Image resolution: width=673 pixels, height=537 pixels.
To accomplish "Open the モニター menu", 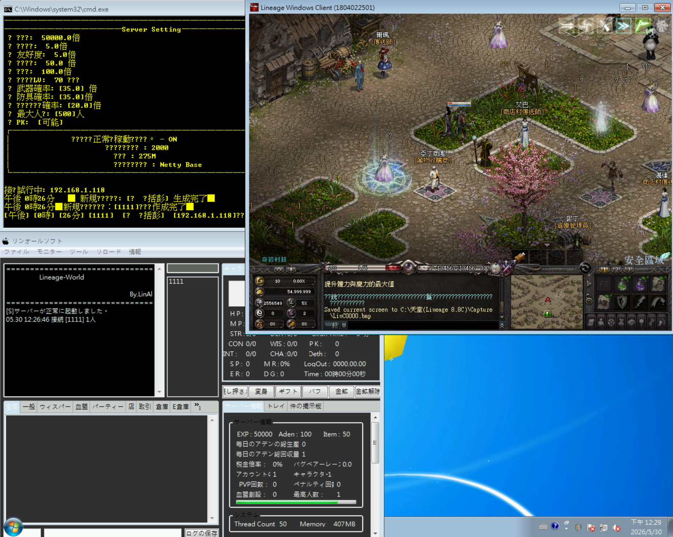I will click(x=49, y=252).
